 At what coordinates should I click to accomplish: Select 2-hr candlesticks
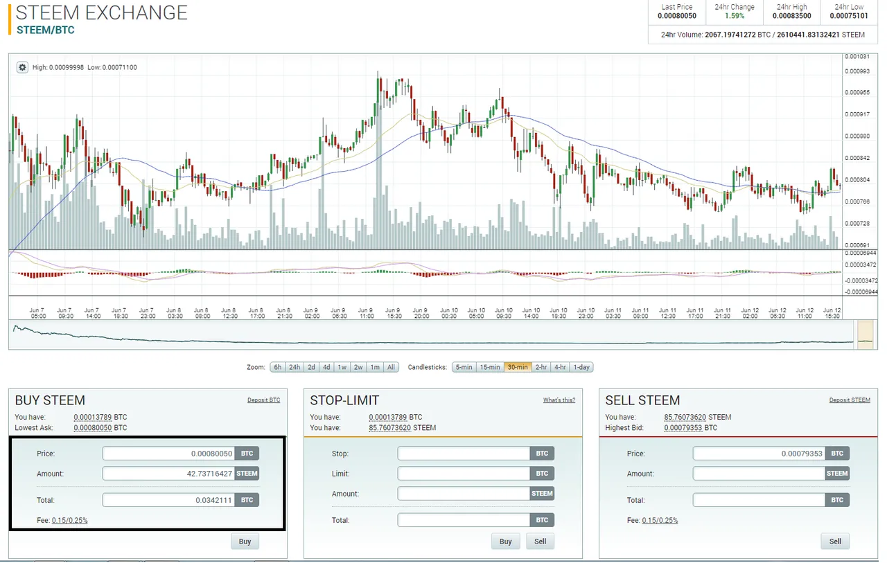(x=541, y=367)
